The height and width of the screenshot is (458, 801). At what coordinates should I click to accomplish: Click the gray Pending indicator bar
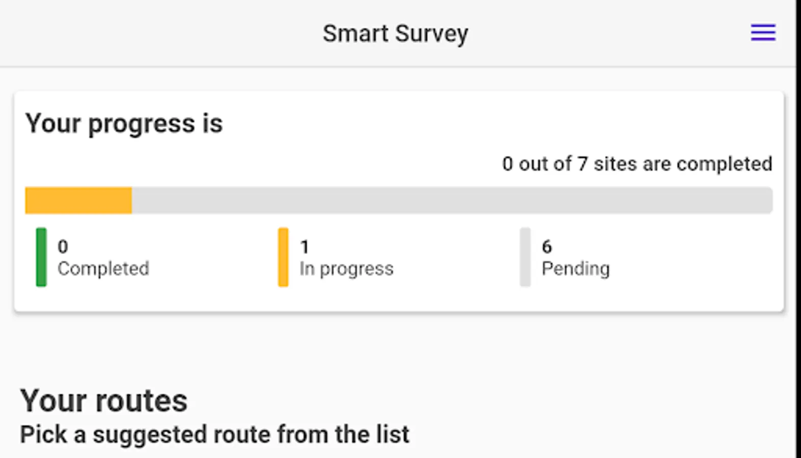525,257
